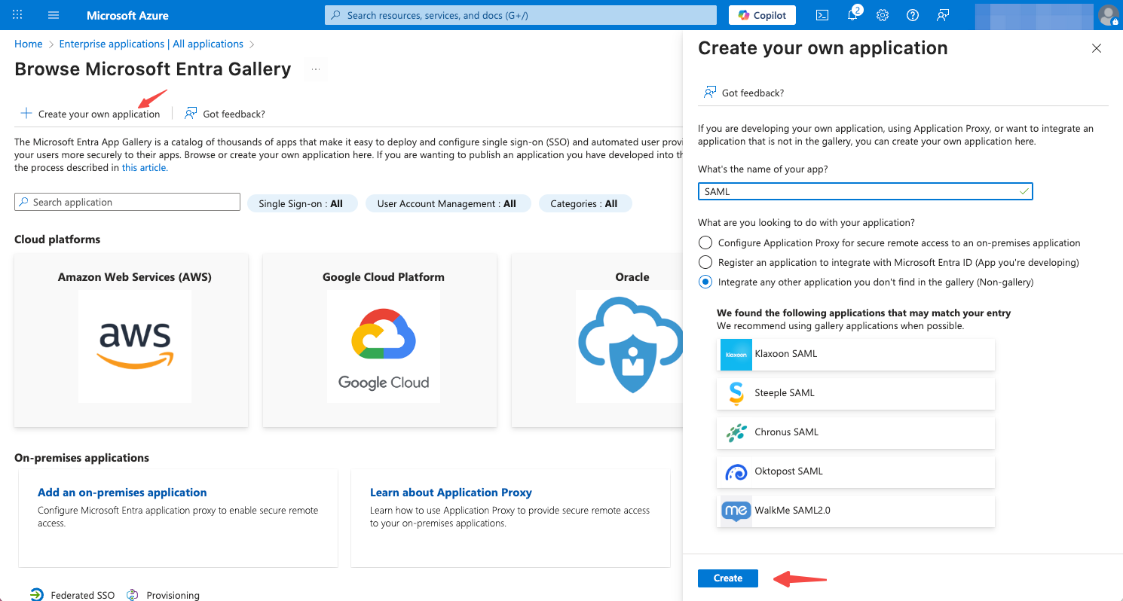
Task: Open Cloud Shell in the top bar
Action: 822,14
